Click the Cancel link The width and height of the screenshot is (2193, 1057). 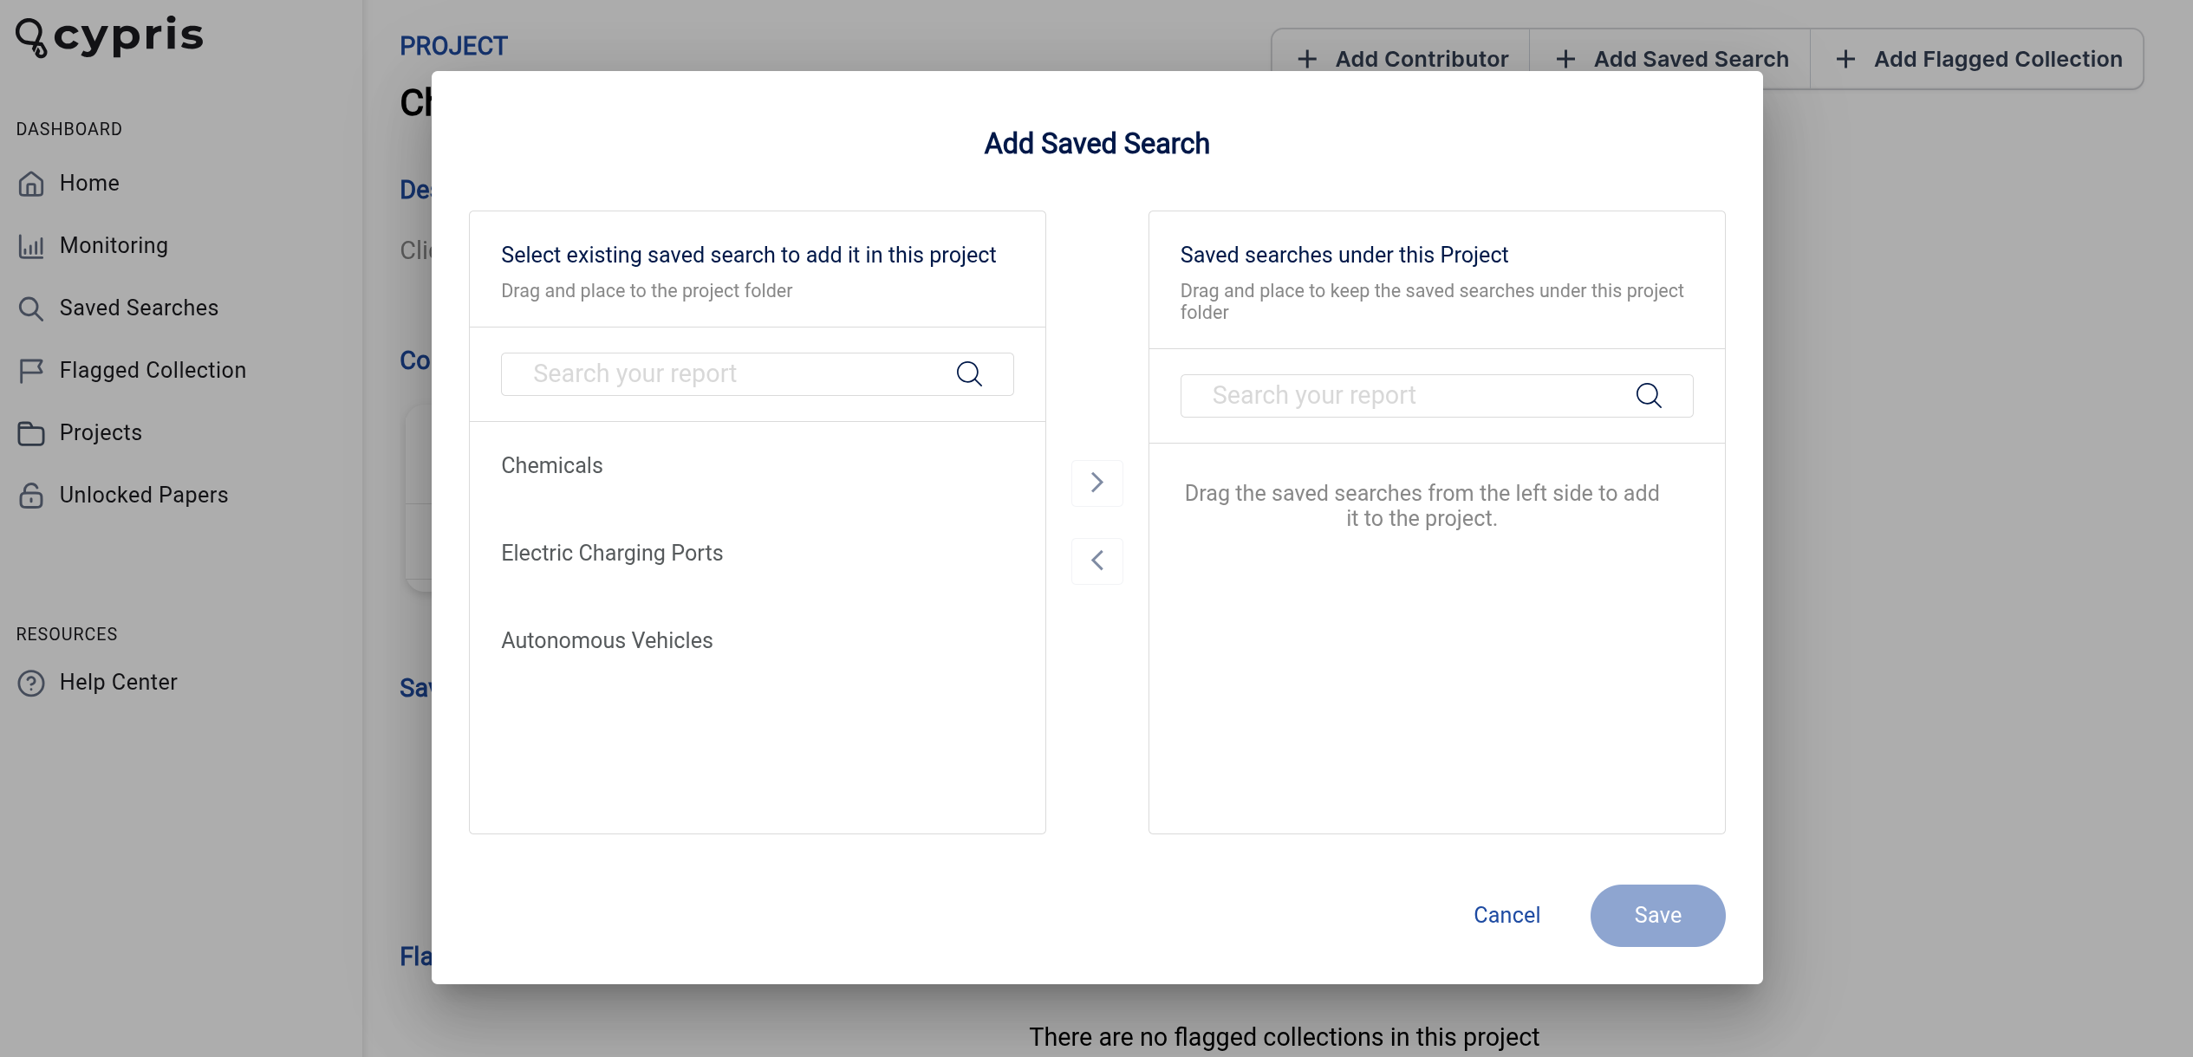click(x=1506, y=916)
